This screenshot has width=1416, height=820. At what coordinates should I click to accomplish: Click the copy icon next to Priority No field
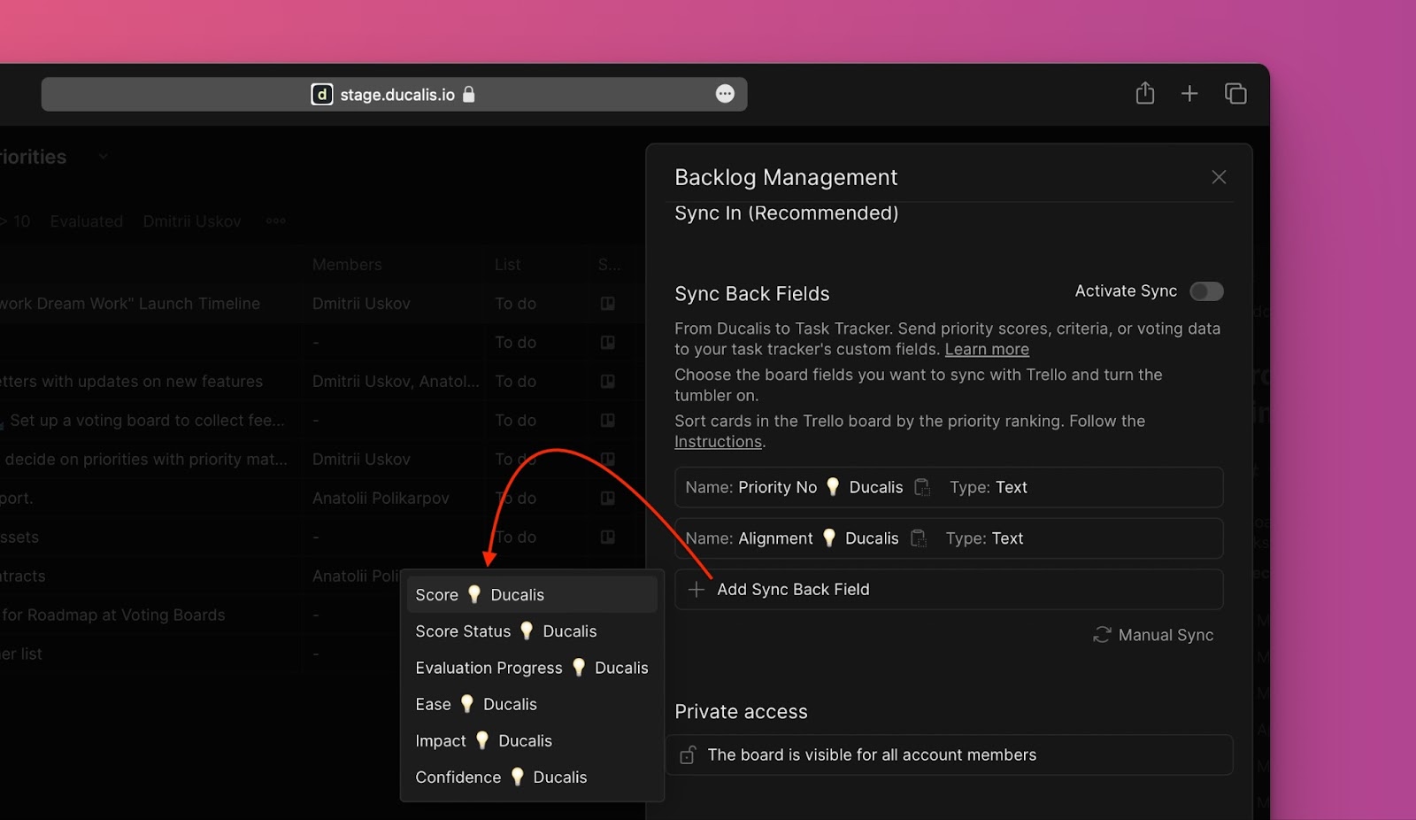(921, 487)
